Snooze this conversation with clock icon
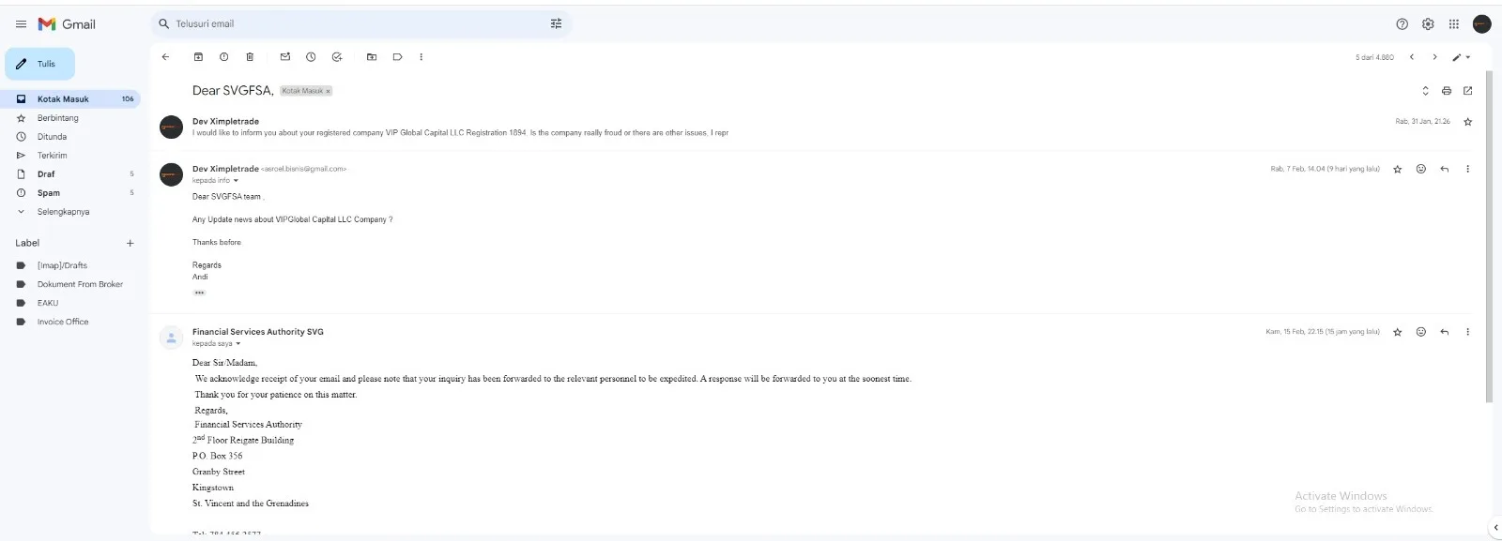1502x541 pixels. pyautogui.click(x=311, y=57)
